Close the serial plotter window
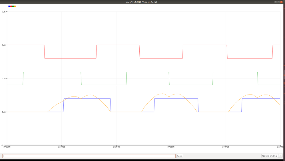285x161 pixels. [281, 2]
